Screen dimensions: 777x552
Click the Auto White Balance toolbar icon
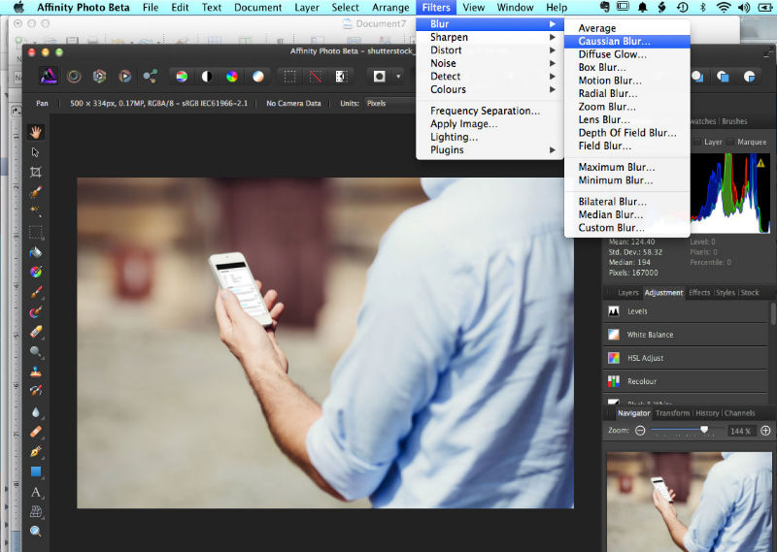click(257, 76)
